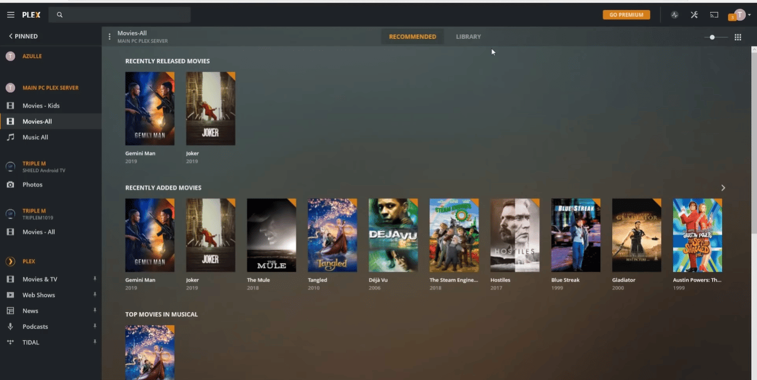The height and width of the screenshot is (380, 757).
Task: Click the Recently Released Movies heading
Action: coord(167,61)
